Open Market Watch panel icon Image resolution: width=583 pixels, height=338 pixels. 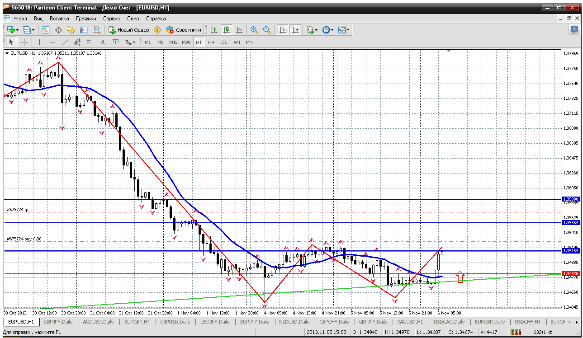(x=46, y=30)
